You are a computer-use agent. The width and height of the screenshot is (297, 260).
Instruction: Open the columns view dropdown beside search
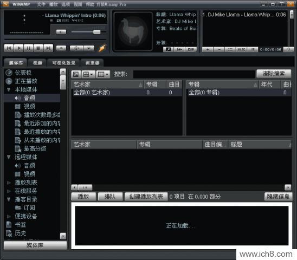(103, 74)
